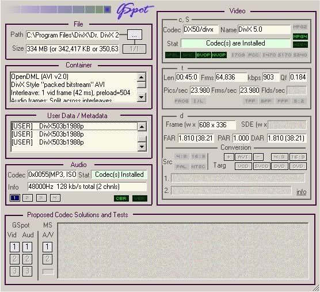Run GSpot Aud test 1
Screen dimensions: 320x292
point(27,247)
